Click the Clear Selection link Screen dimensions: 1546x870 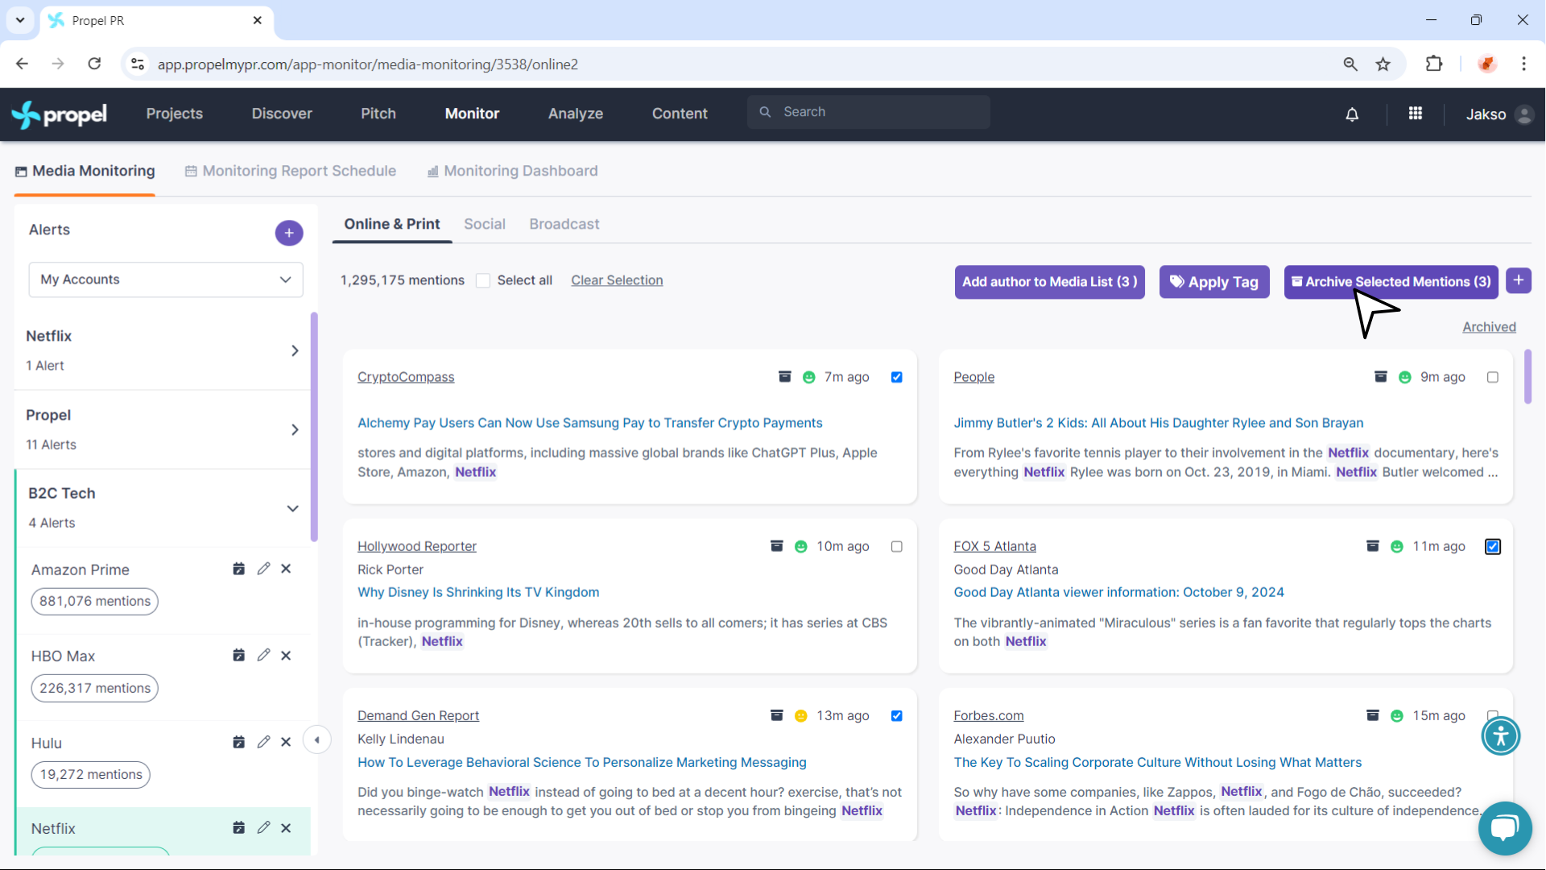[617, 280]
